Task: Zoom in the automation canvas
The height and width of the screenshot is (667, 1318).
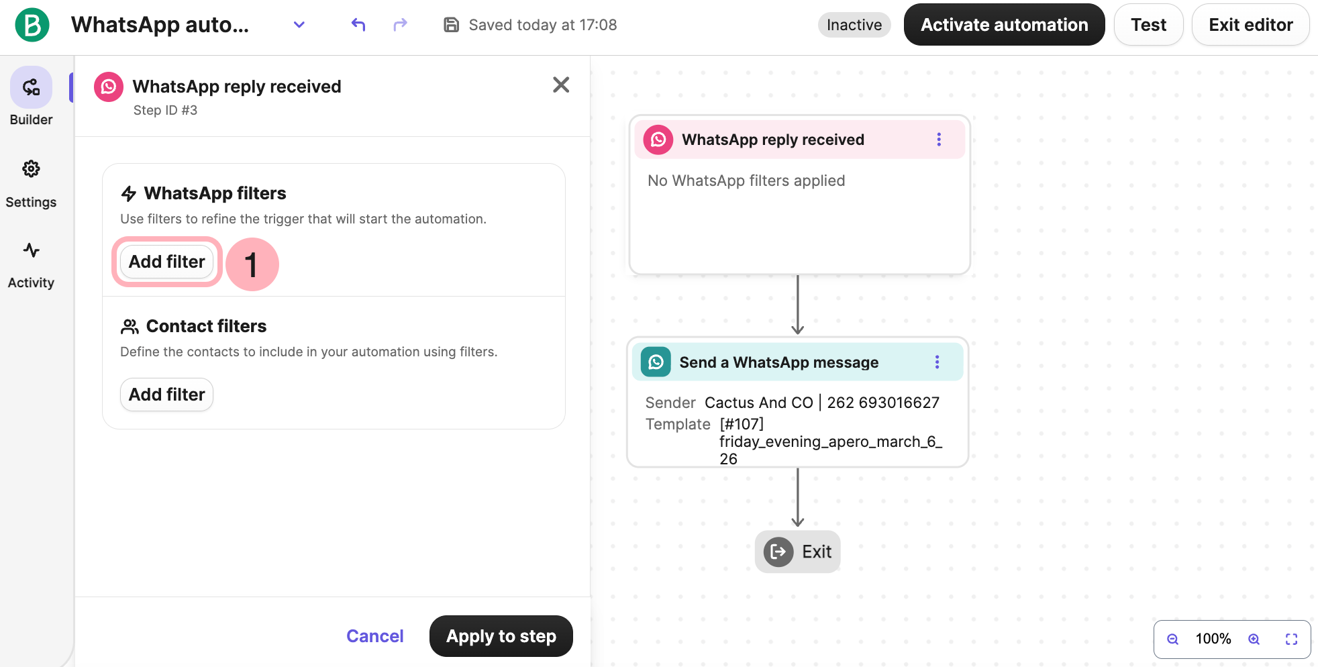Action: 1254,639
